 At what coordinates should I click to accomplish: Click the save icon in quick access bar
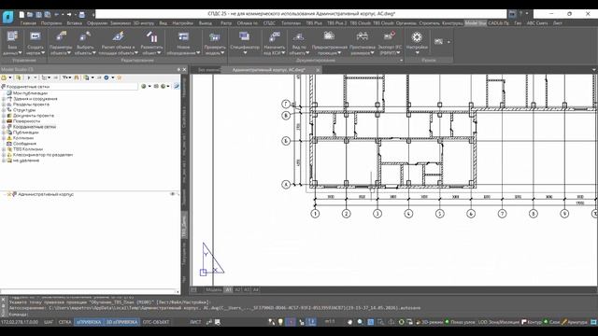(x=38, y=15)
